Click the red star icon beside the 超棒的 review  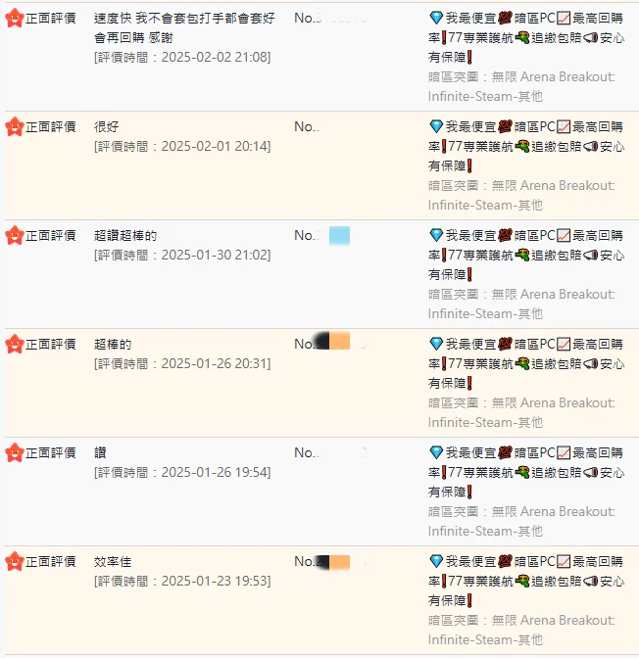(x=15, y=344)
